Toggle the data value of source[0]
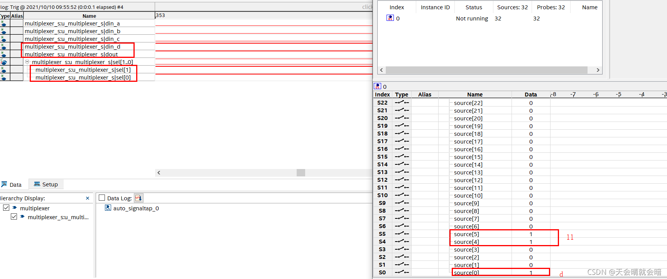 coord(531,273)
